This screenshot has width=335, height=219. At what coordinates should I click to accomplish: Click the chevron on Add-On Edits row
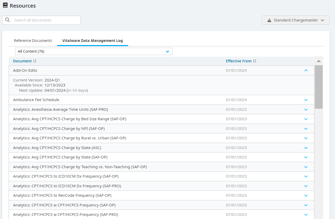tap(306, 70)
